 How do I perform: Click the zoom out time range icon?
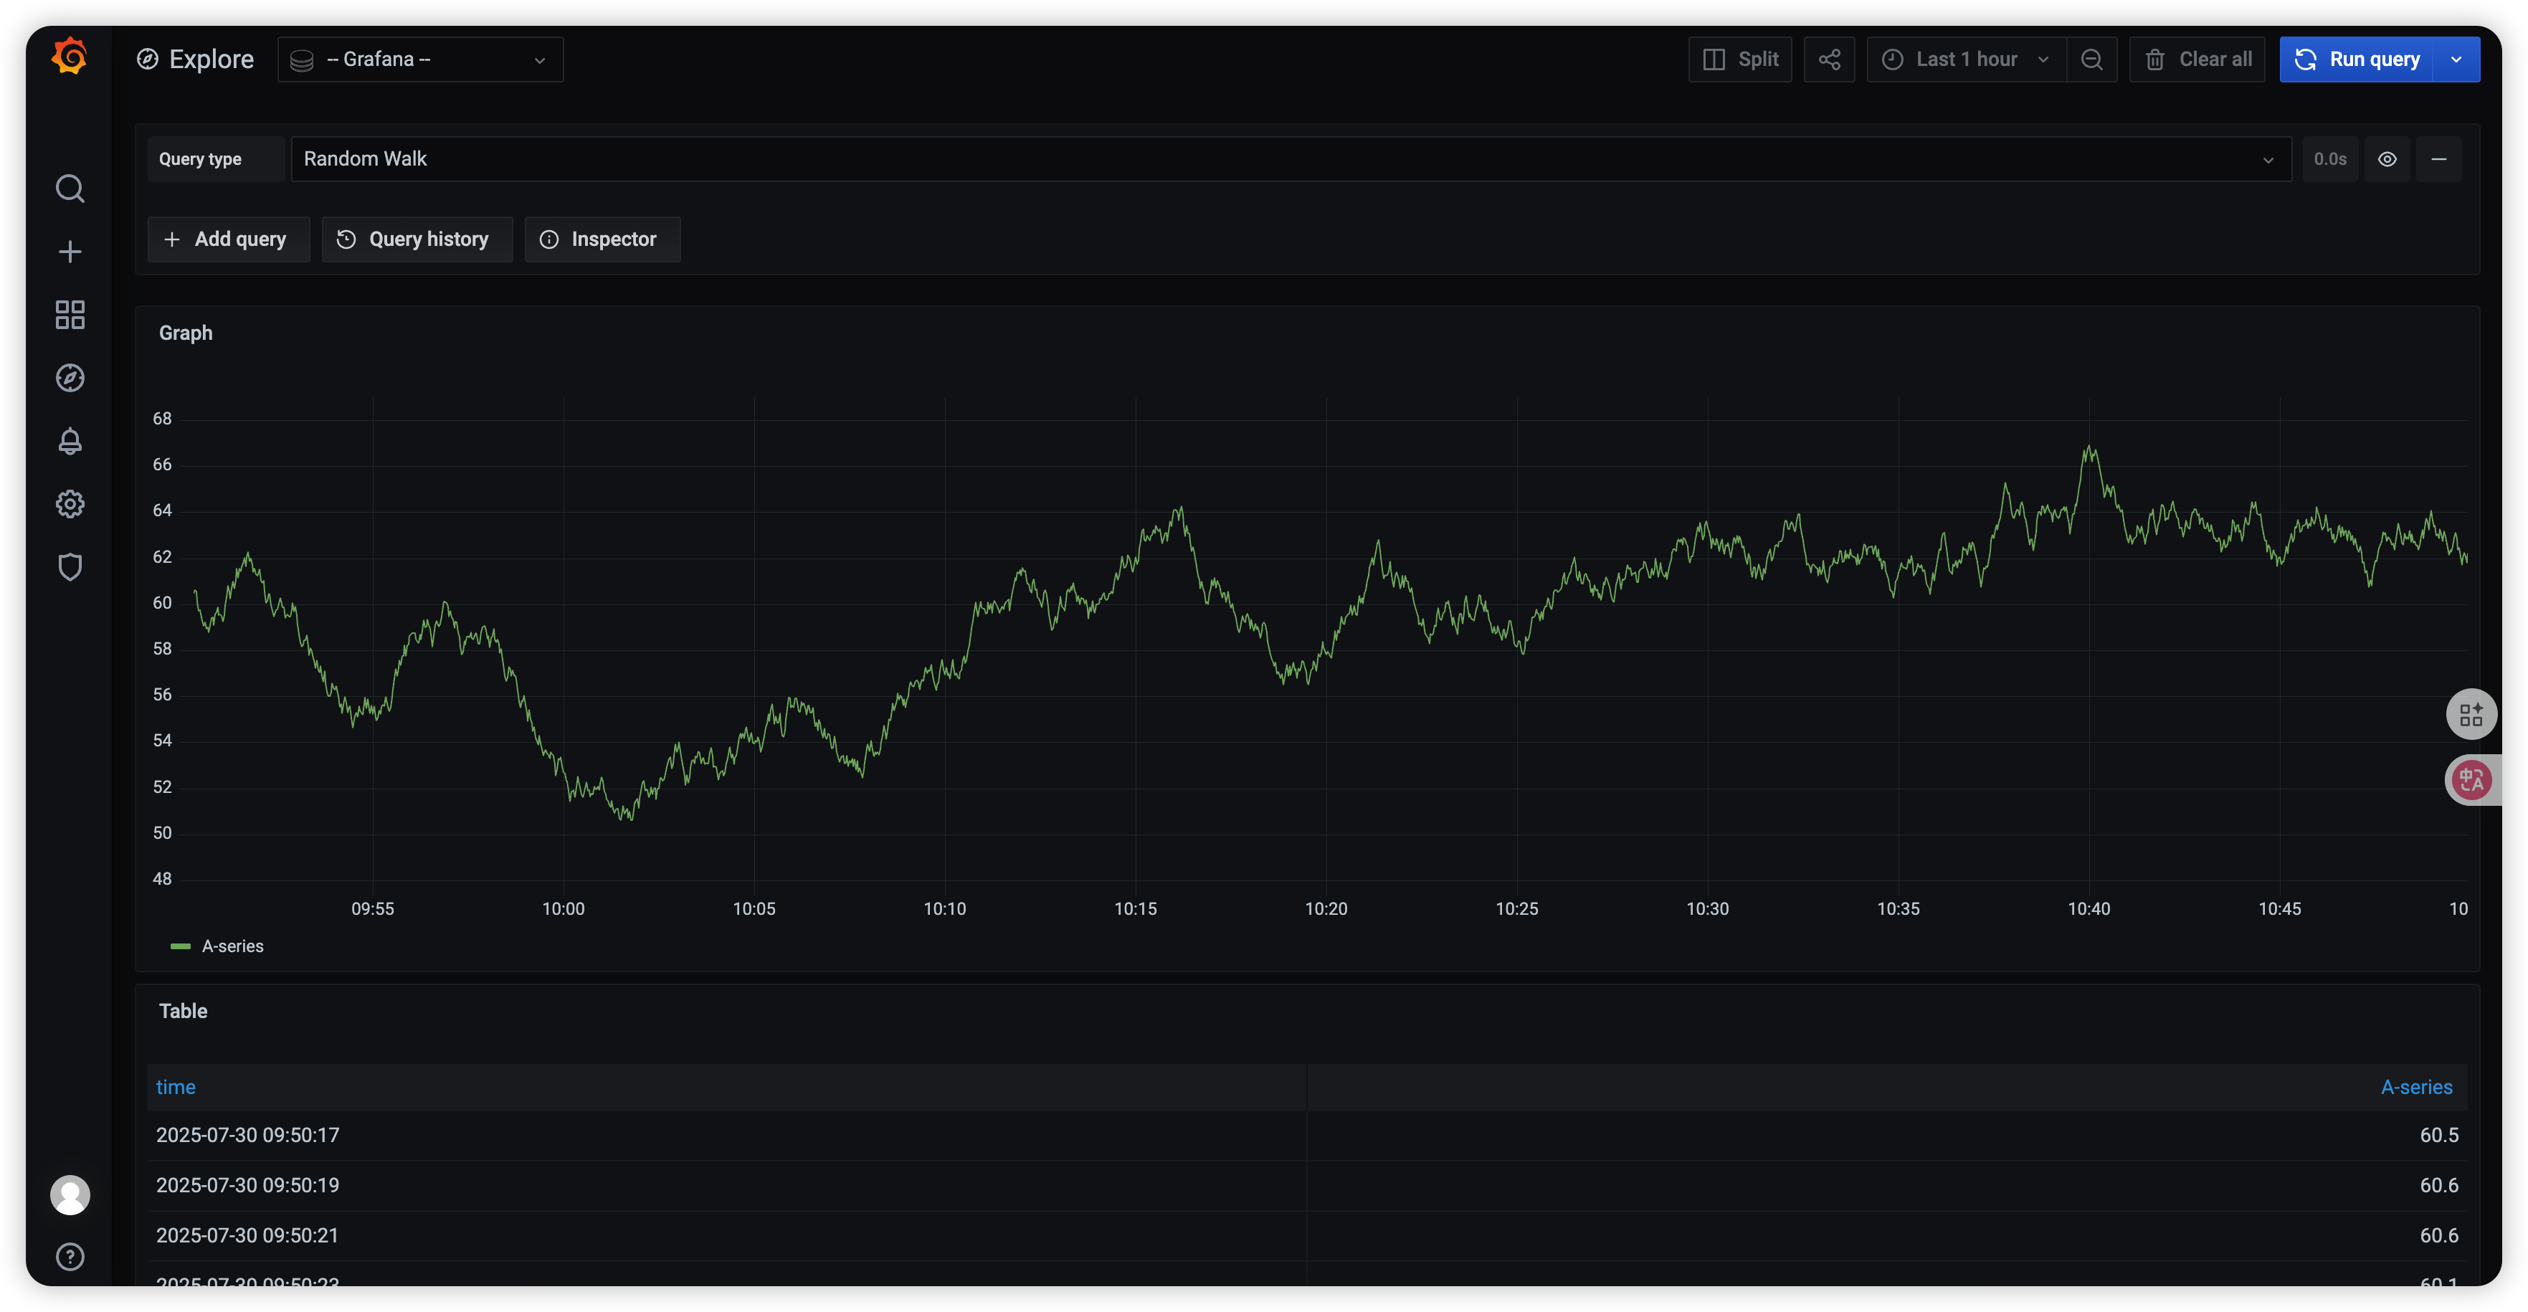(2091, 60)
